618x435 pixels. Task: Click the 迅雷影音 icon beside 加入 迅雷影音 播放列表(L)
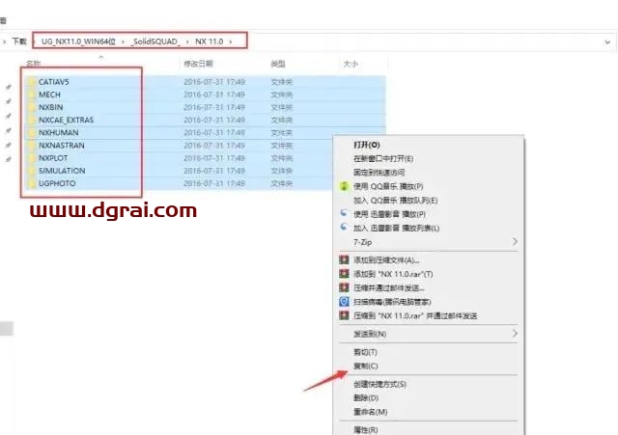(x=344, y=227)
